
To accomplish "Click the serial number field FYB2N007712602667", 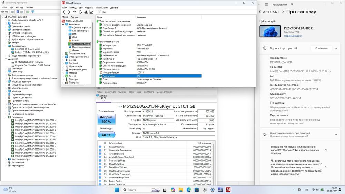I will pos(158,116).
